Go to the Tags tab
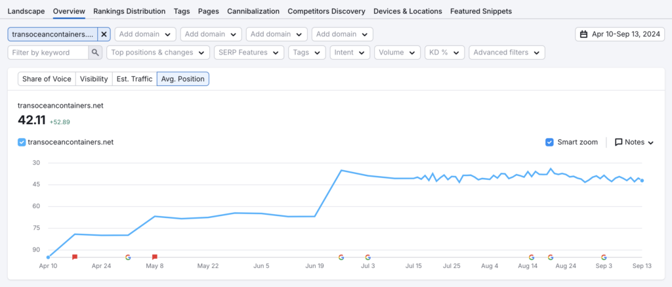Viewport: 672px width, 287px height. tap(182, 11)
